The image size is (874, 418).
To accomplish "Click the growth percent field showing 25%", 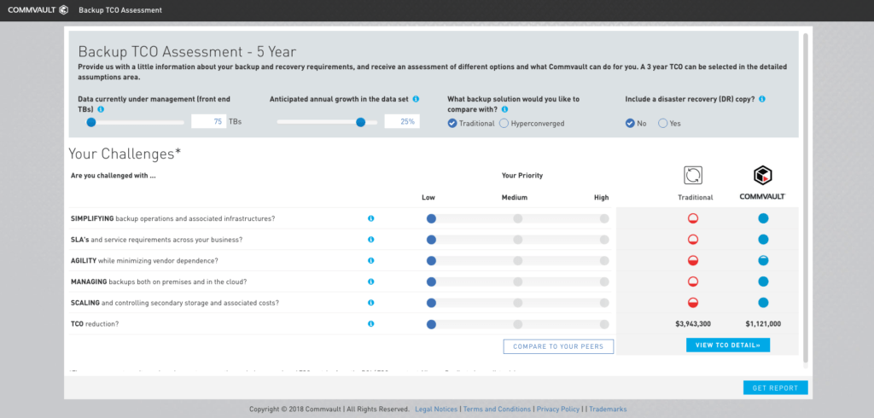I will 402,121.
